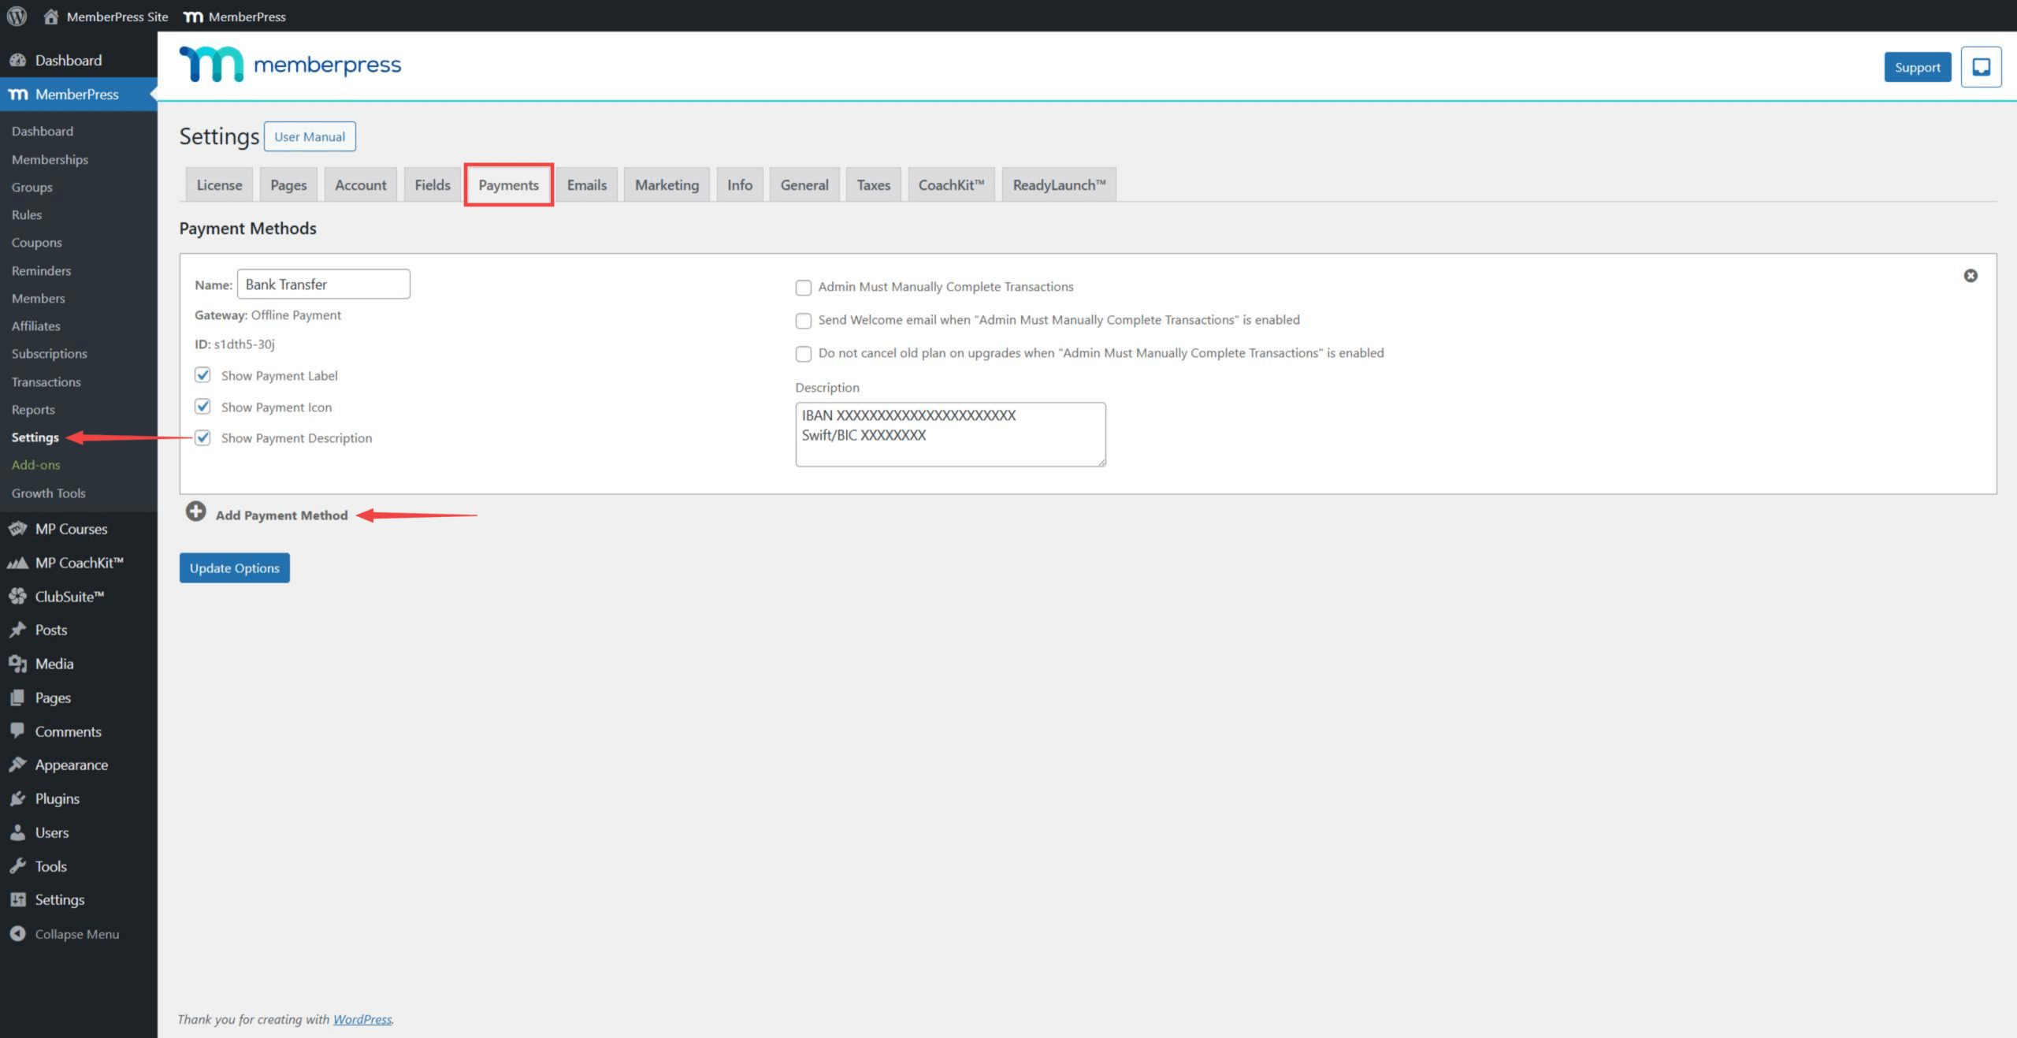Uncheck Show Payment Description
This screenshot has width=2017, height=1038.
[x=202, y=437]
